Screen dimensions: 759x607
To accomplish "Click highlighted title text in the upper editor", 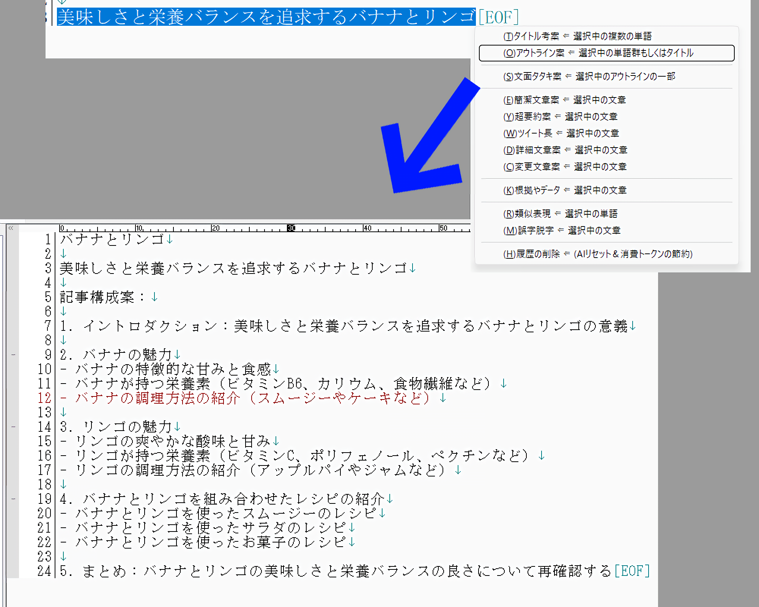I will pyautogui.click(x=266, y=17).
